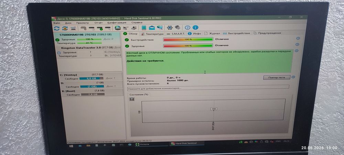The height and width of the screenshot is (155, 344).
Task: Open the notepad report icon in toolbar
Action: tap(144, 28)
